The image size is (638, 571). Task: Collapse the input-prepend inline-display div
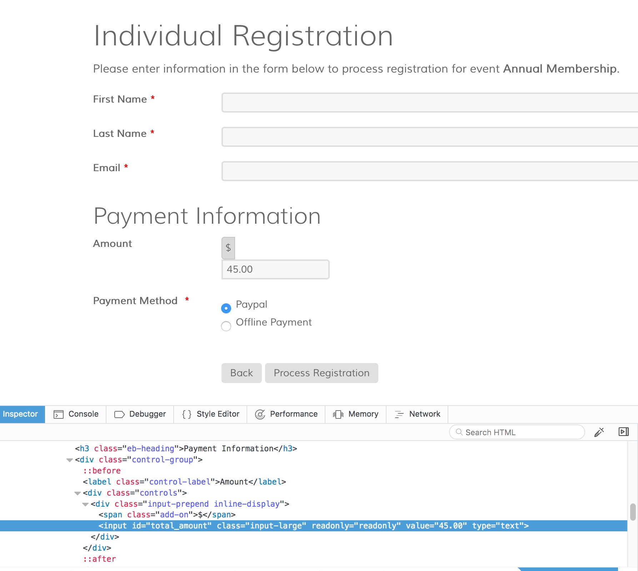(85, 504)
